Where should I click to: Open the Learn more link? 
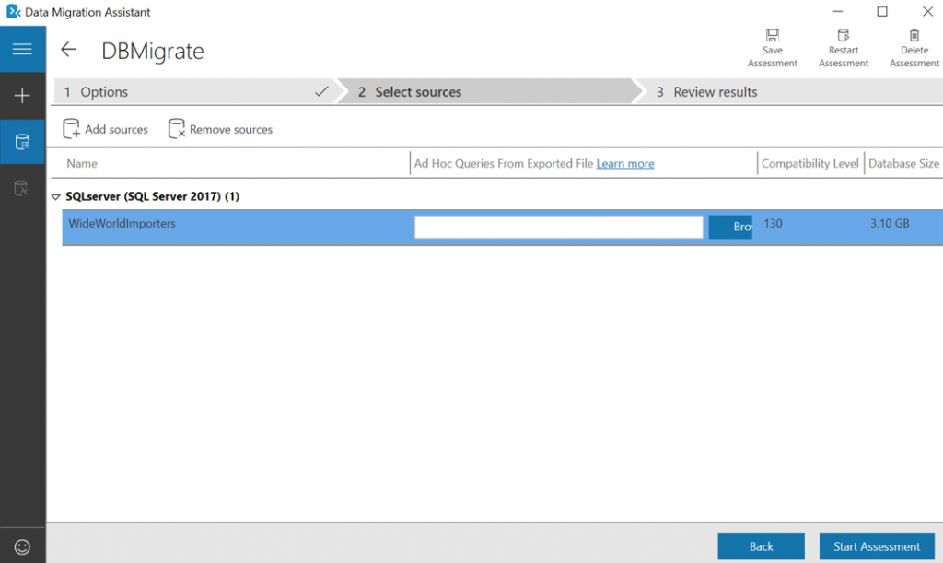coord(624,163)
